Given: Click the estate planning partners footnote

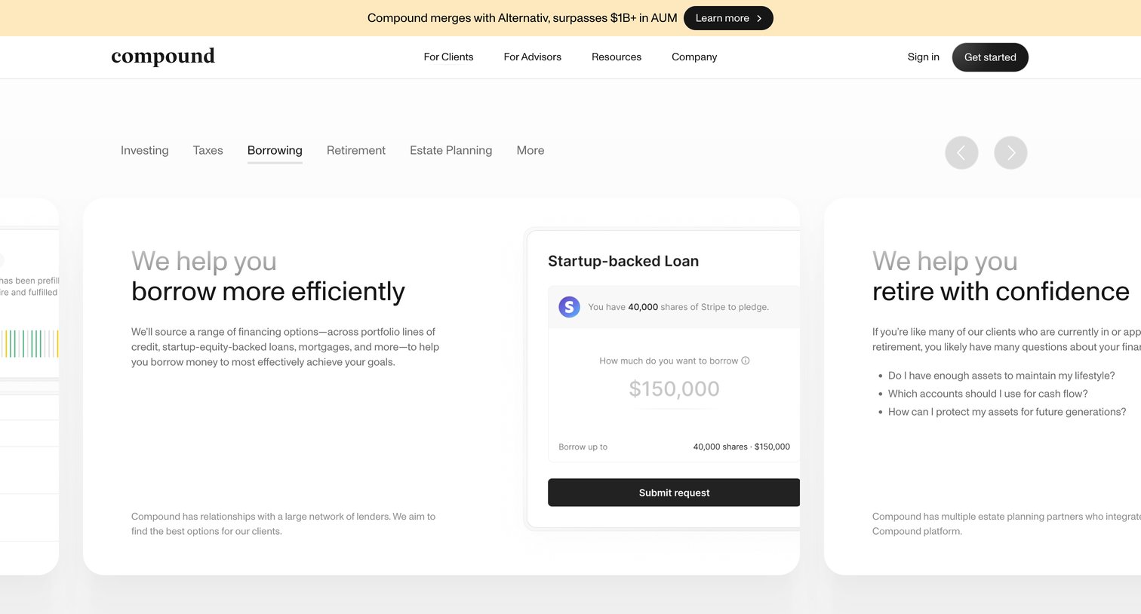Looking at the screenshot, I should 1007,523.
